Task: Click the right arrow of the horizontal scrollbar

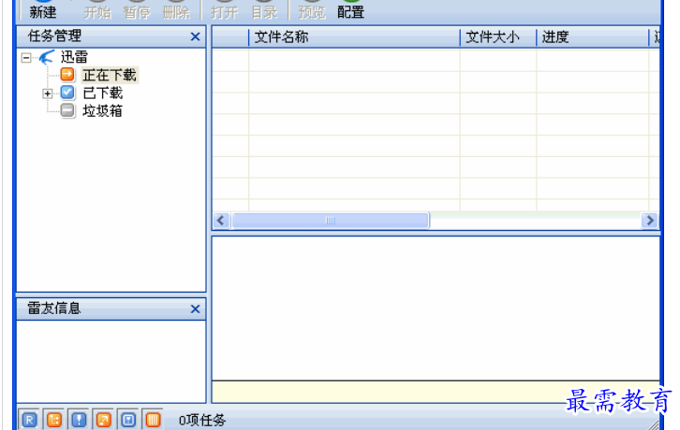Action: [650, 221]
